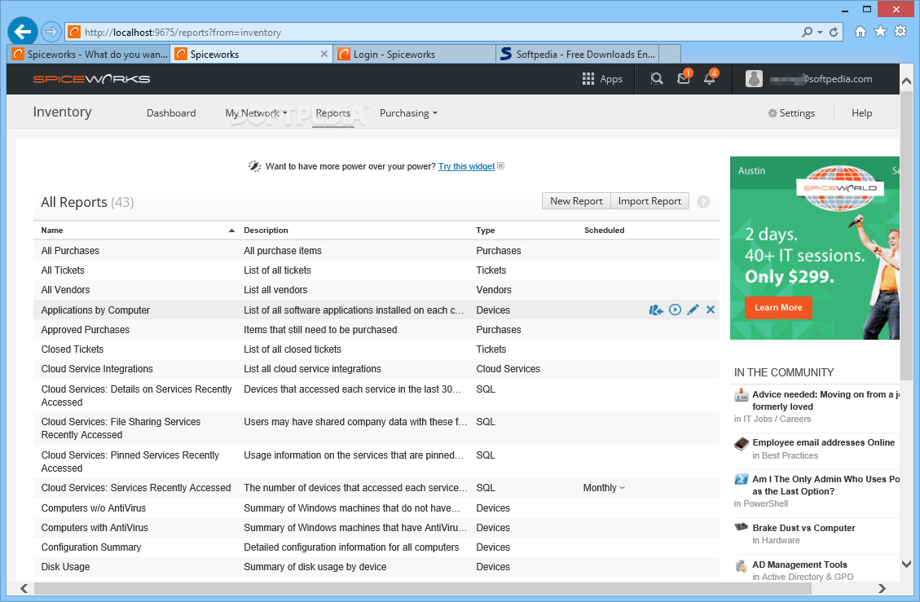920x602 pixels.
Task: Open the Closed Tickets report
Action: [x=73, y=349]
